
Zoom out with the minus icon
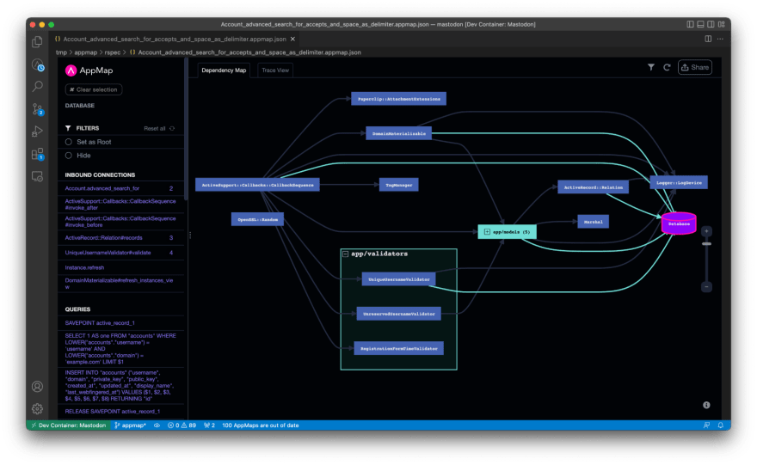click(x=706, y=287)
